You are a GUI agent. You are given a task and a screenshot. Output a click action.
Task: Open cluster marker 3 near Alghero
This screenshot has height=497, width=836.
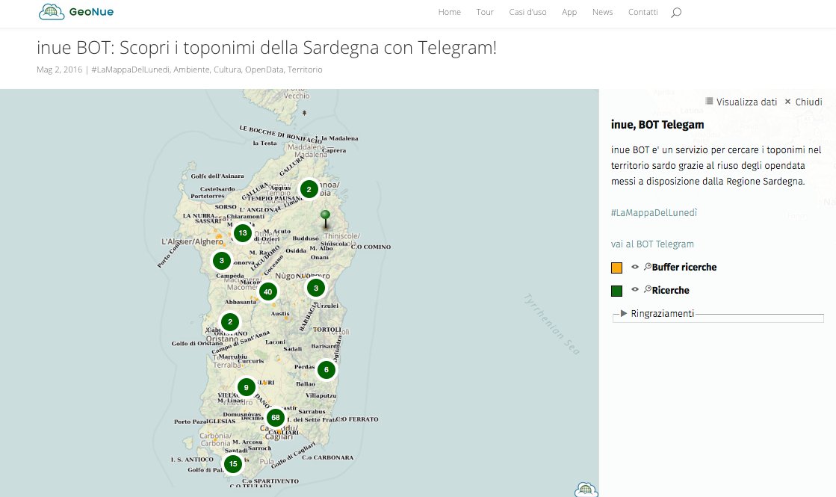click(x=222, y=261)
